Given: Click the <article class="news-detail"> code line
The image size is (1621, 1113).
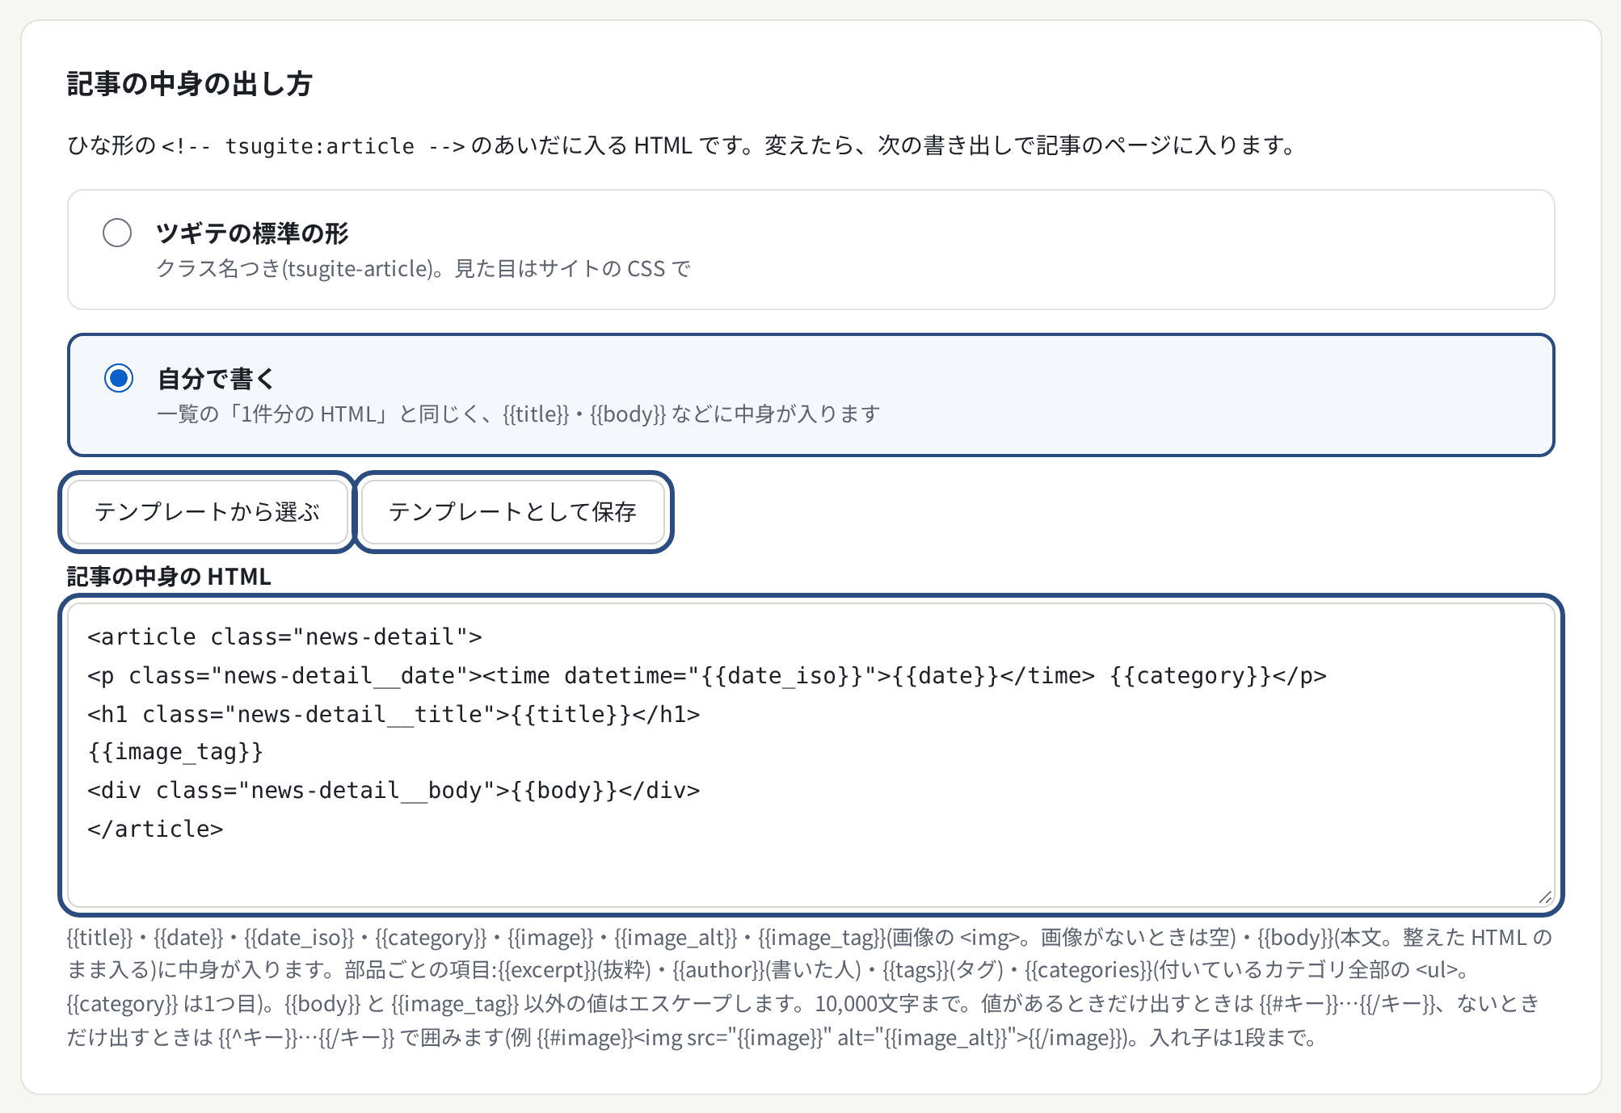Looking at the screenshot, I should 284,637.
